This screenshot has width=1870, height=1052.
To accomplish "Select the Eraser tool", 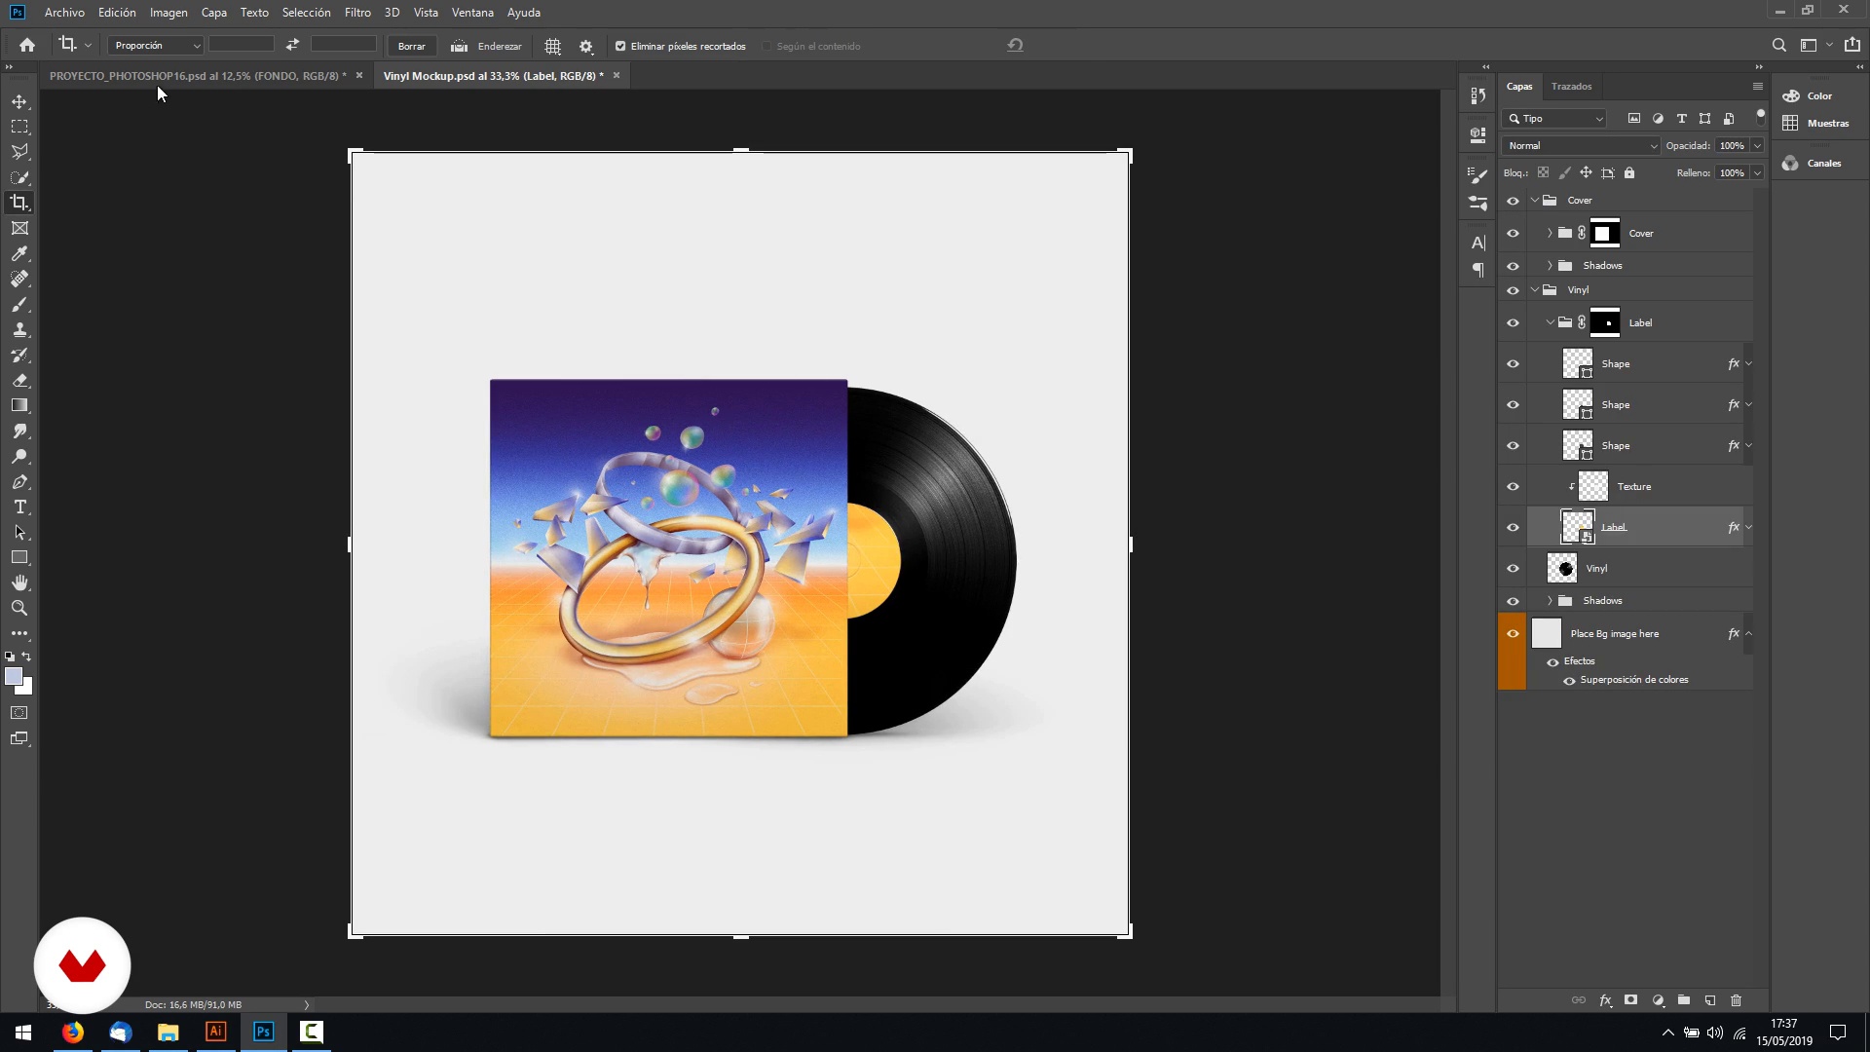I will [19, 380].
